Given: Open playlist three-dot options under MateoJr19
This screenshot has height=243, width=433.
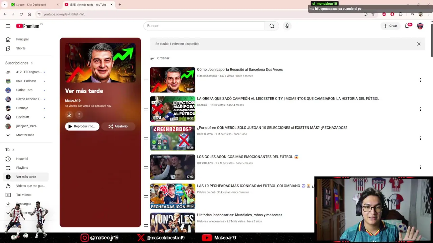Looking at the screenshot, I should point(79,115).
